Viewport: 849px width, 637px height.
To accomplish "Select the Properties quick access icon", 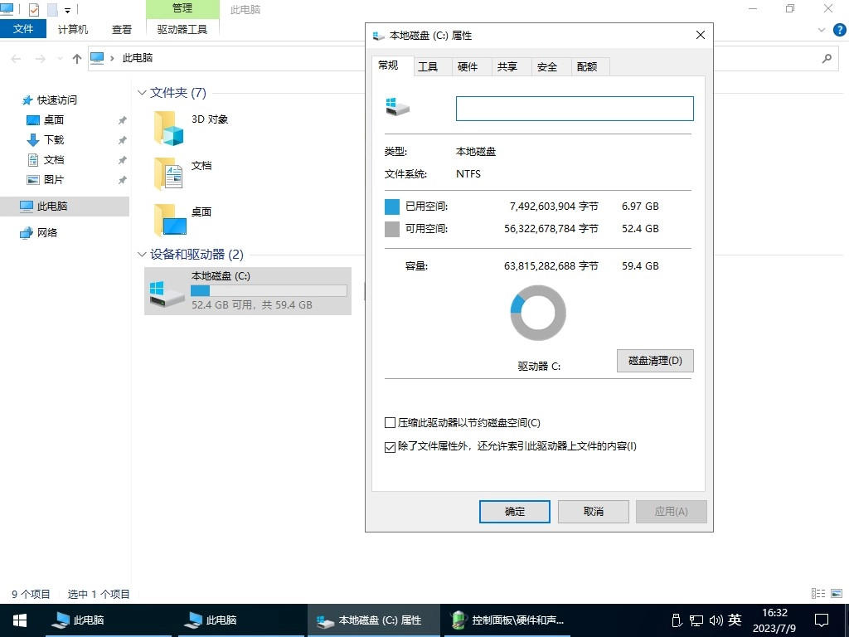I will [33, 8].
